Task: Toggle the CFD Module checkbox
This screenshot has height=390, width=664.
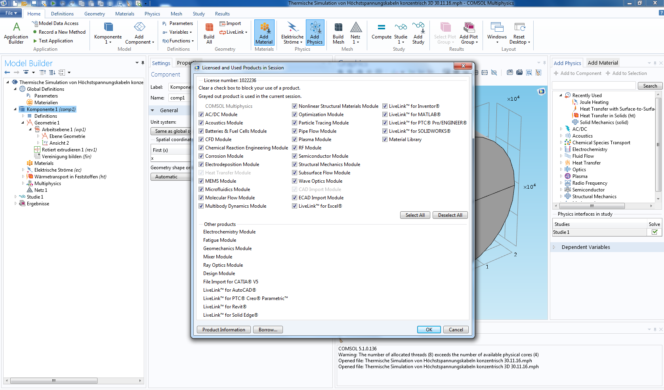Action: pos(201,140)
